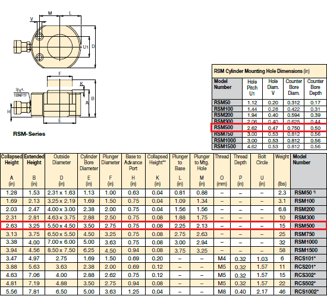Select the 3/8-18NPTF label on the diagram

(20, 93)
